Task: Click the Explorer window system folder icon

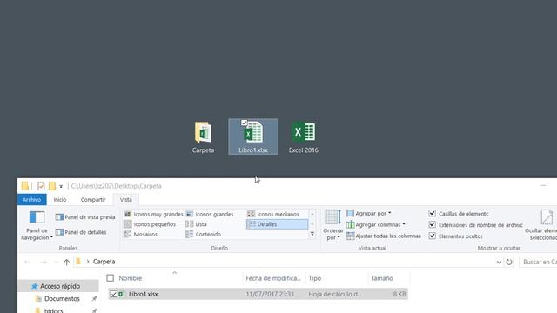Action: coord(24,186)
